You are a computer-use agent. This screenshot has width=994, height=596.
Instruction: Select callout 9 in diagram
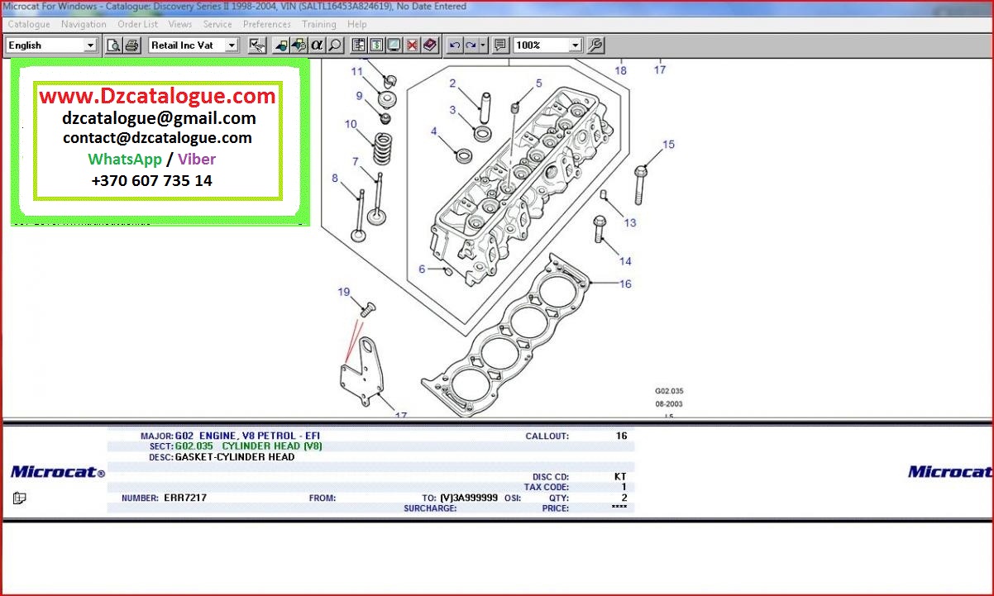(360, 96)
